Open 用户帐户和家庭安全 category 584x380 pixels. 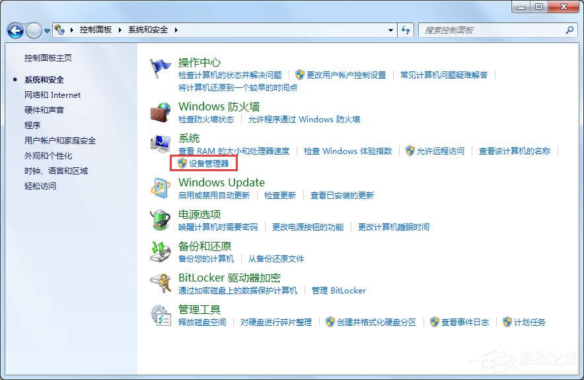tap(60, 141)
